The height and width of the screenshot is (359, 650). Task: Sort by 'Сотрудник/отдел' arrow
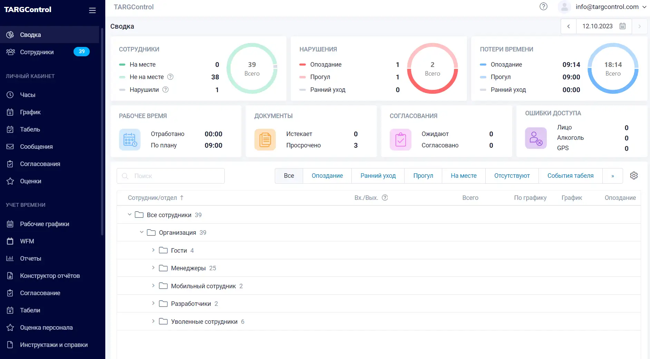pyautogui.click(x=182, y=198)
